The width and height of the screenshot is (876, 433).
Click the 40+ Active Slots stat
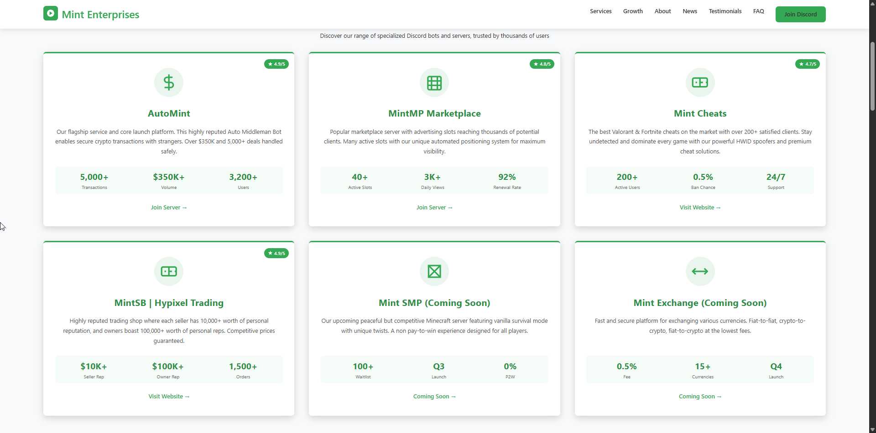click(x=360, y=181)
